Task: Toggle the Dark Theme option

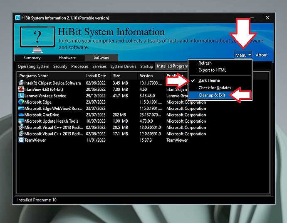Action: [x=209, y=80]
